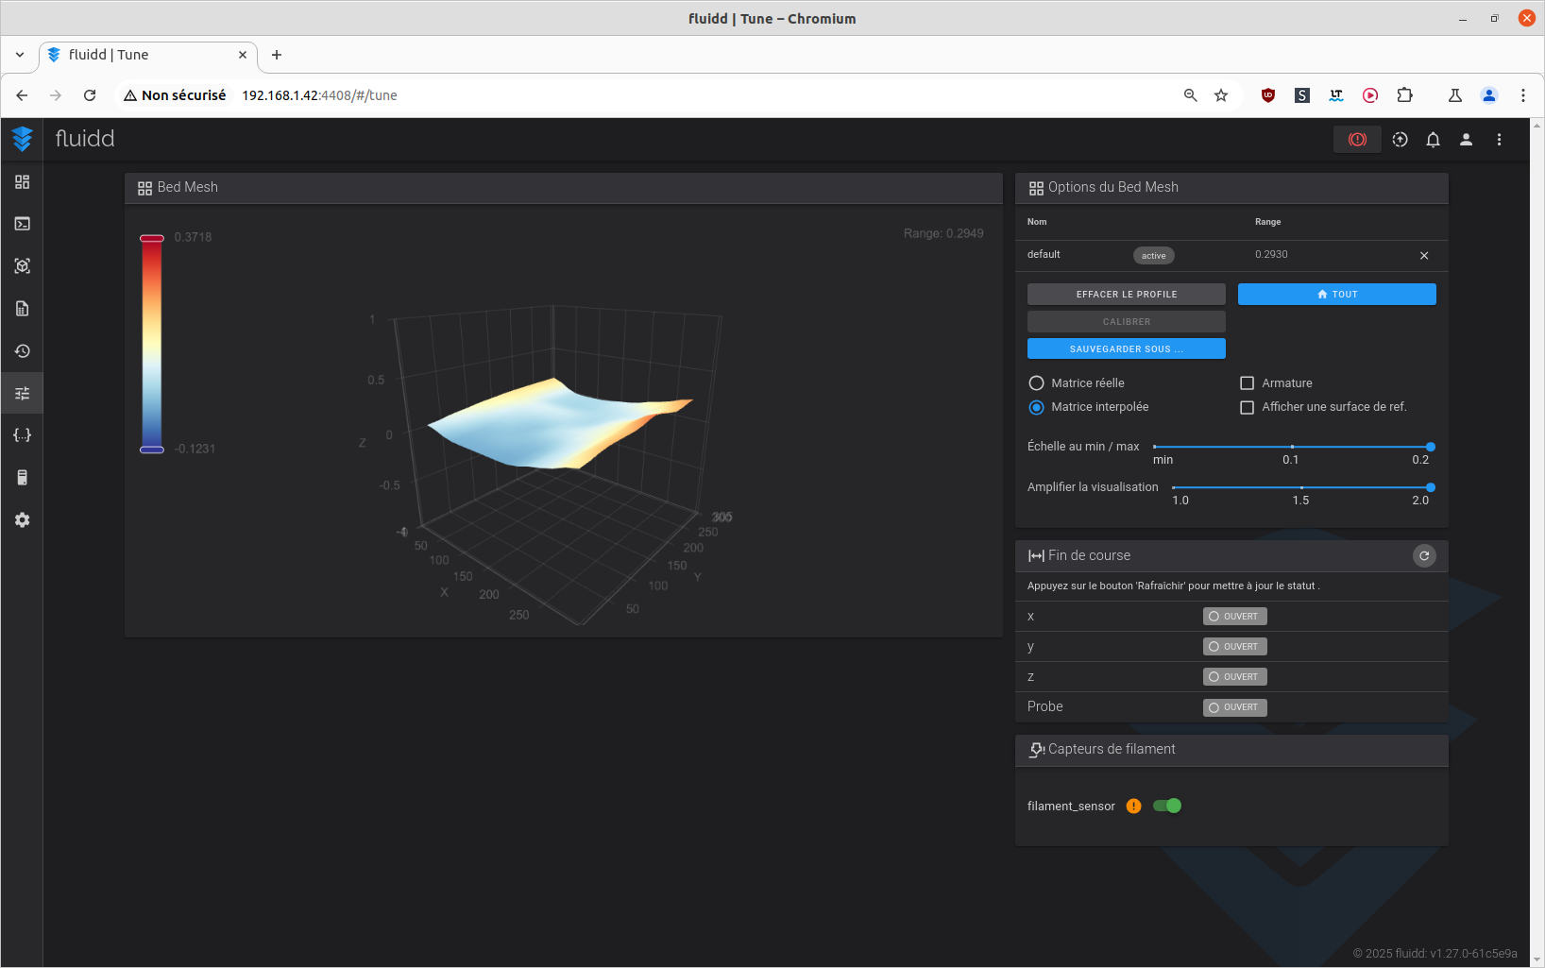Open the fluidd top-right kebab menu
The width and height of the screenshot is (1545, 968).
1499,140
